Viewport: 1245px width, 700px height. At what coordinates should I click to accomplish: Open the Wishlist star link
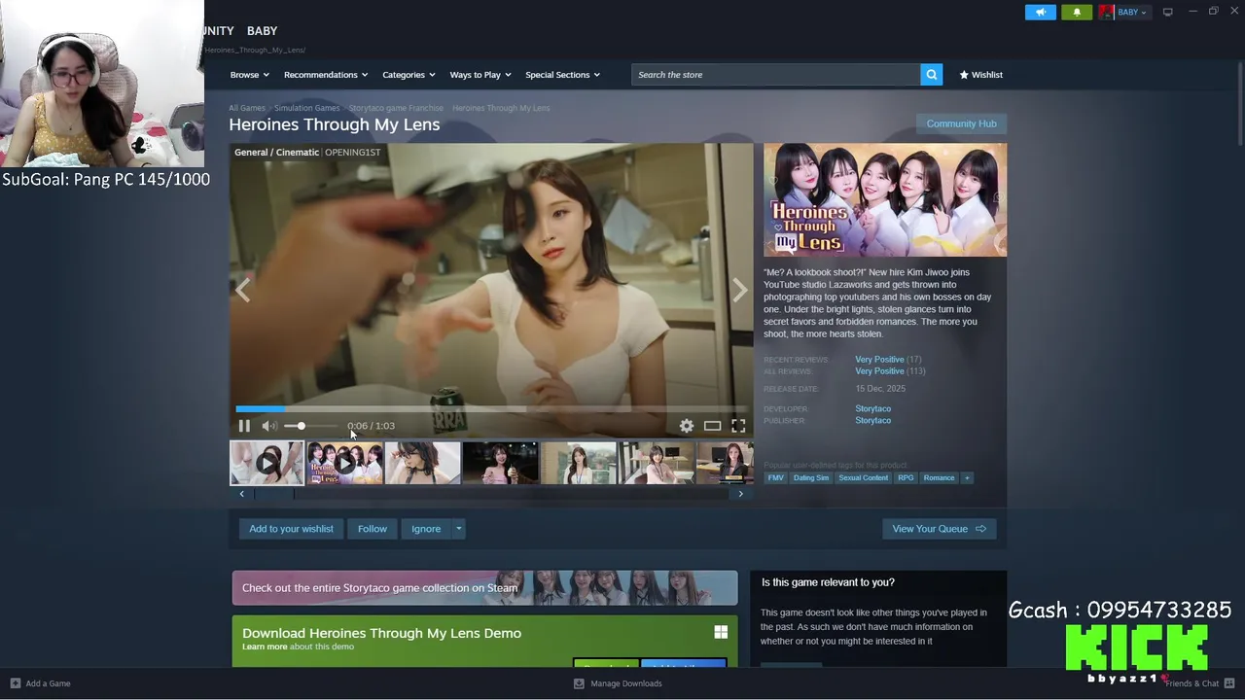[980, 75]
